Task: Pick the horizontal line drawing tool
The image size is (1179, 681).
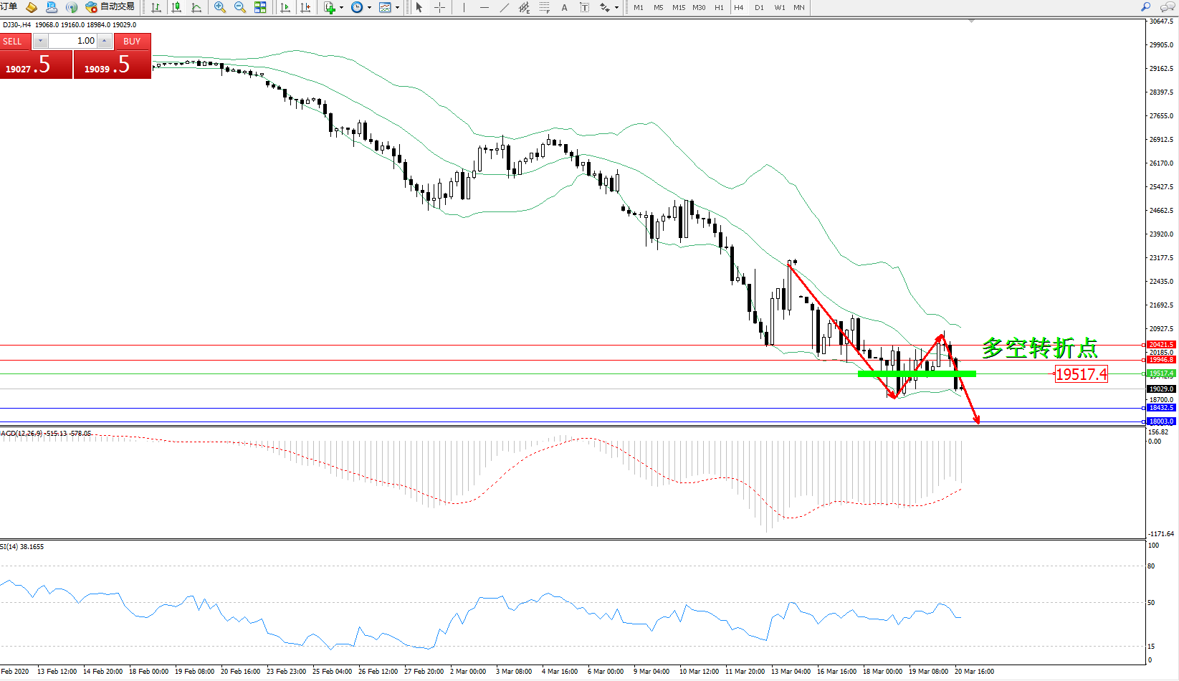Action: [x=485, y=7]
